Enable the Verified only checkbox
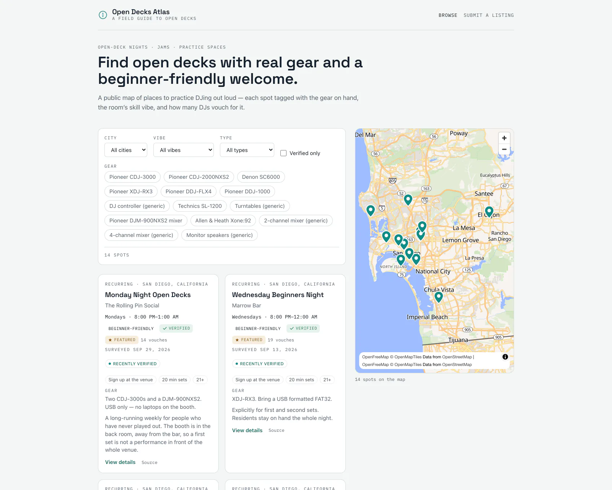612x490 pixels. [283, 153]
